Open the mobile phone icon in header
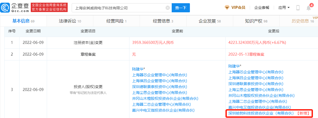This screenshot has height=118, width=318. (x=298, y=8)
